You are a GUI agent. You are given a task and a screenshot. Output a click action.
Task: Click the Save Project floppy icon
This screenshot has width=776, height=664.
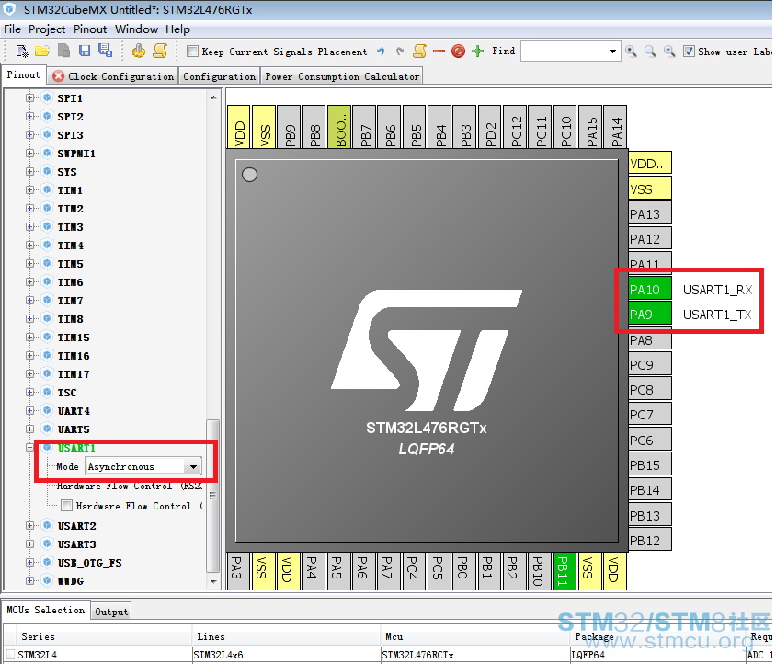click(x=85, y=51)
